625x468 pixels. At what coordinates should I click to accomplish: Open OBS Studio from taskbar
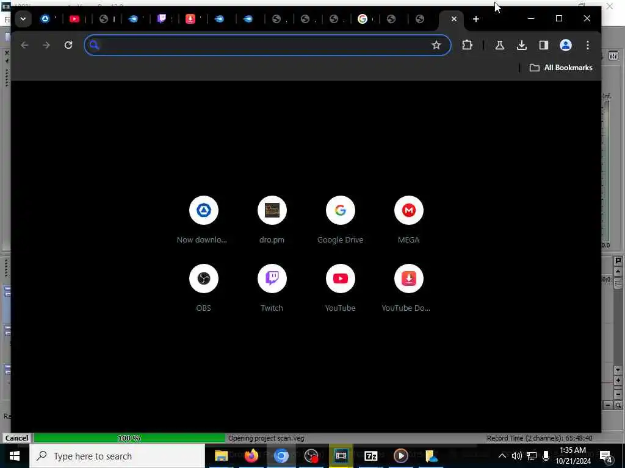[311, 456]
